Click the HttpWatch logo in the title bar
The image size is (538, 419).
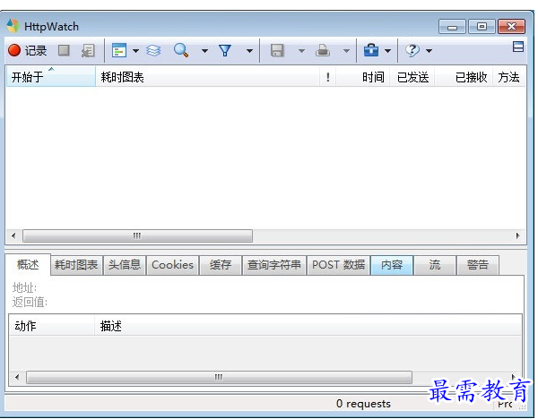pyautogui.click(x=13, y=26)
